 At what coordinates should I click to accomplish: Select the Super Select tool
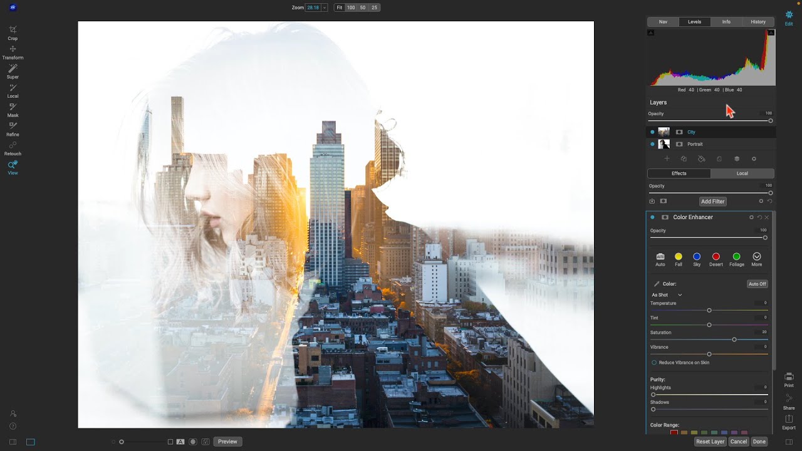point(13,71)
